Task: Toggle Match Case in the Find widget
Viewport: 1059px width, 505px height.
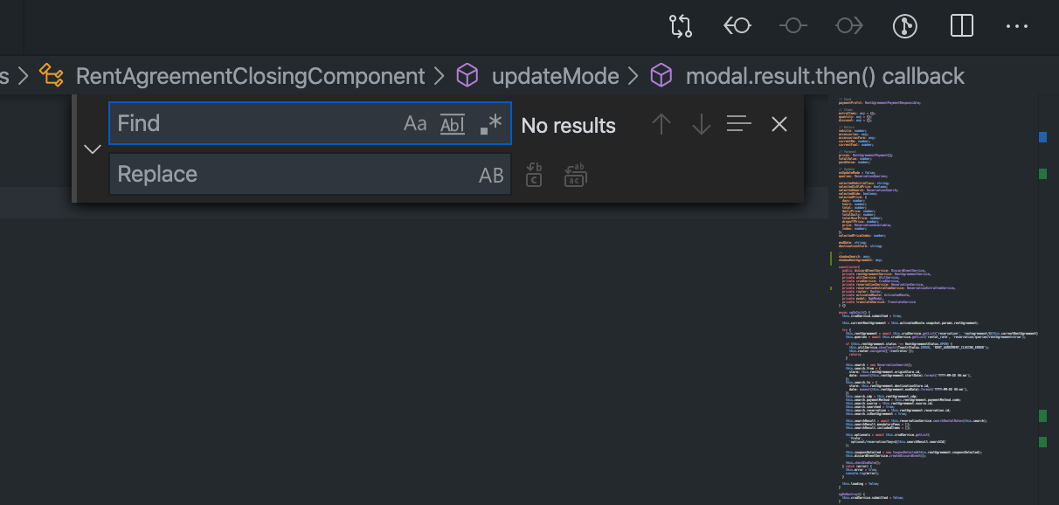Action: 415,124
